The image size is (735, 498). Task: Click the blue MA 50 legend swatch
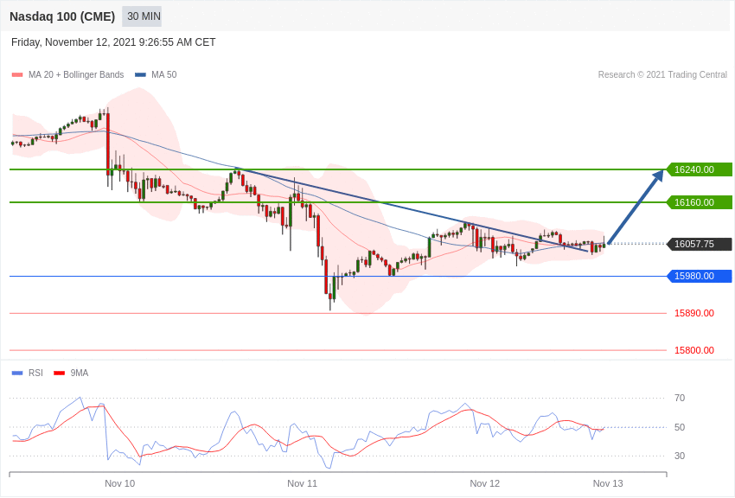(140, 75)
